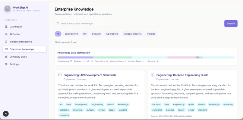Filter documents by Engineering
This screenshot has width=243, height=120.
71,34
